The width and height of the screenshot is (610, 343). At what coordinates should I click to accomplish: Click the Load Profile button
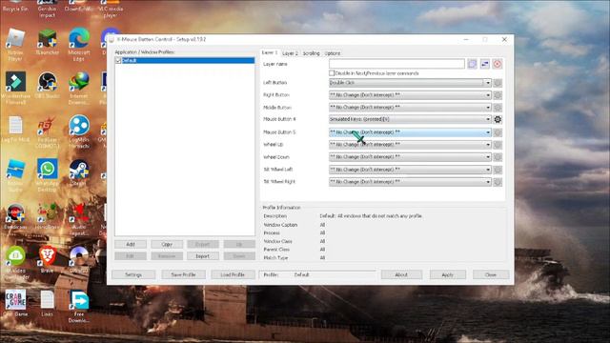click(x=233, y=274)
